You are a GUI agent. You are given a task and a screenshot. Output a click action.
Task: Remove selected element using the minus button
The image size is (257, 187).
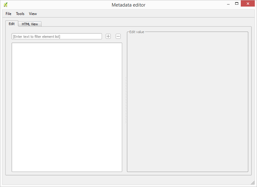click(x=118, y=36)
